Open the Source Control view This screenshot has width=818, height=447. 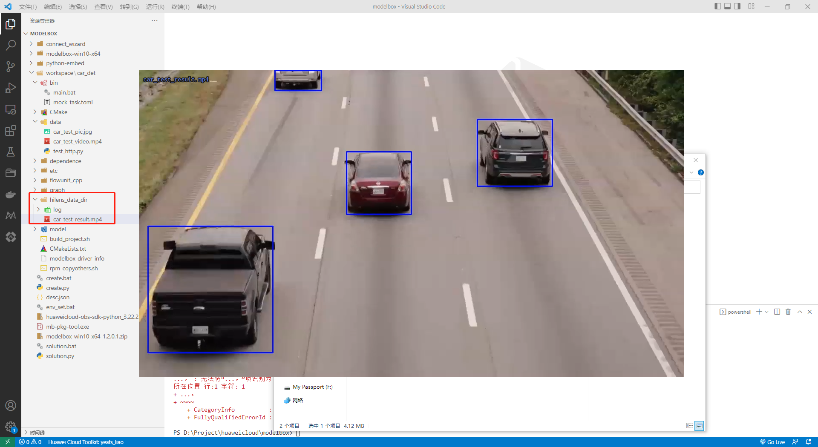pyautogui.click(x=11, y=66)
